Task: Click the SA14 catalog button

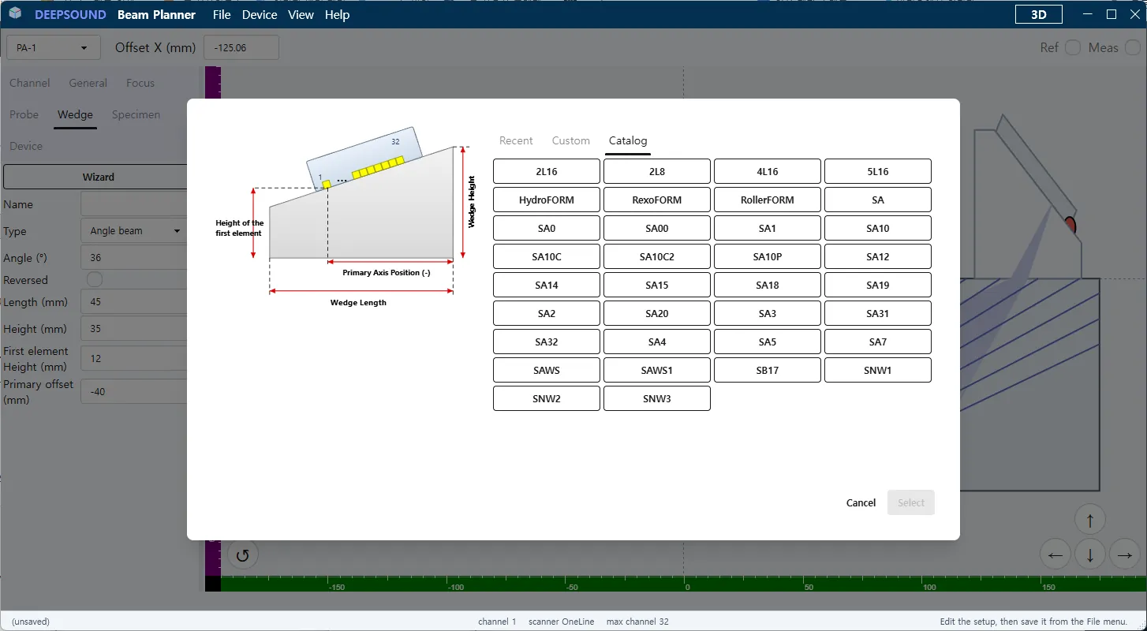Action: [547, 285]
